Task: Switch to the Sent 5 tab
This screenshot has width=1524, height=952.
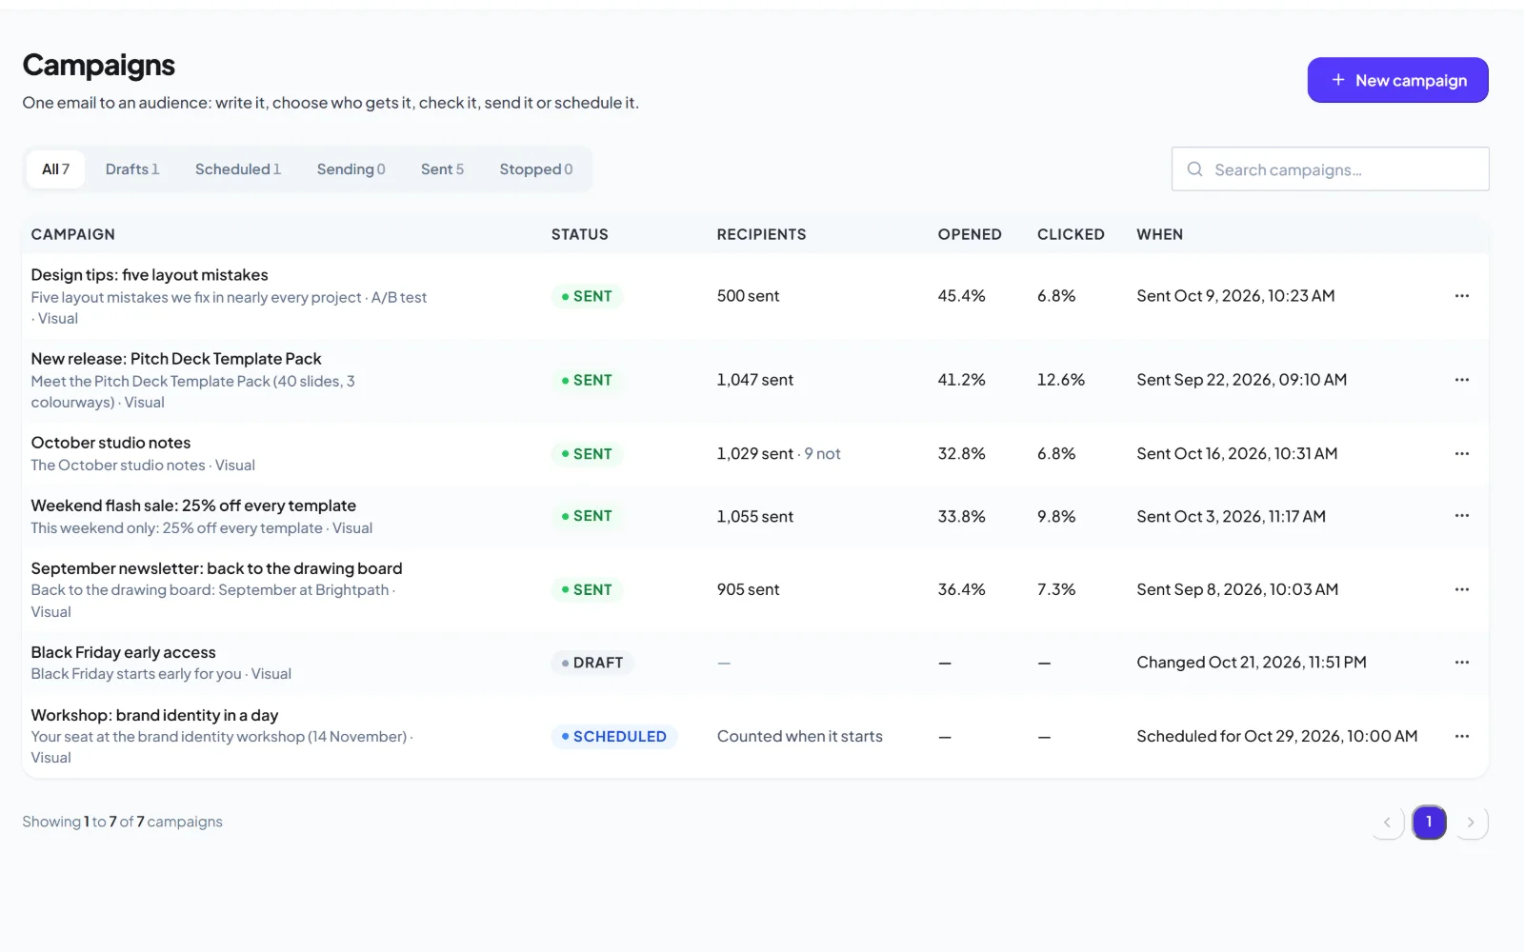Action: click(442, 169)
